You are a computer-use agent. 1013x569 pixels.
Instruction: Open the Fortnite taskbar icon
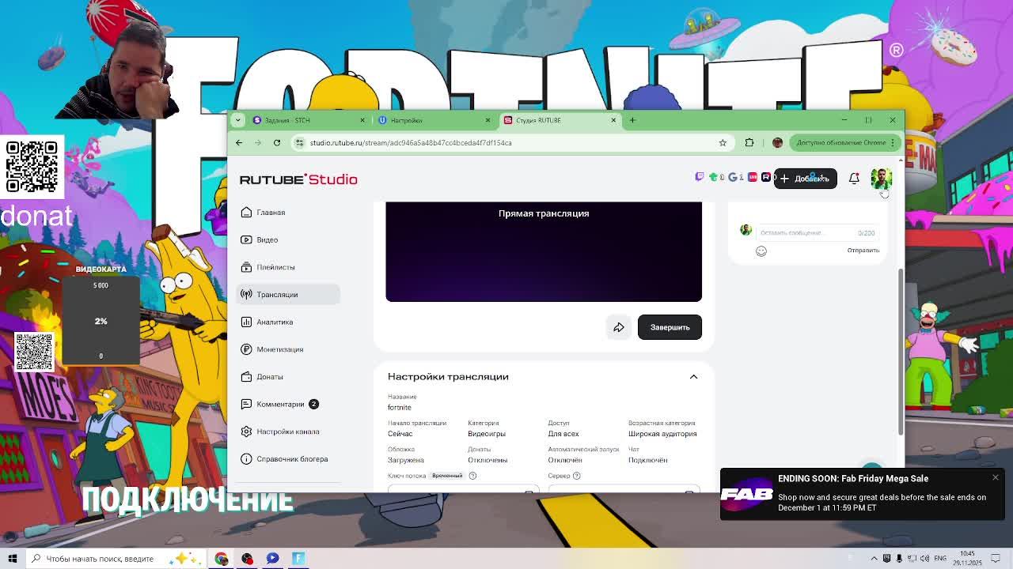(x=298, y=559)
